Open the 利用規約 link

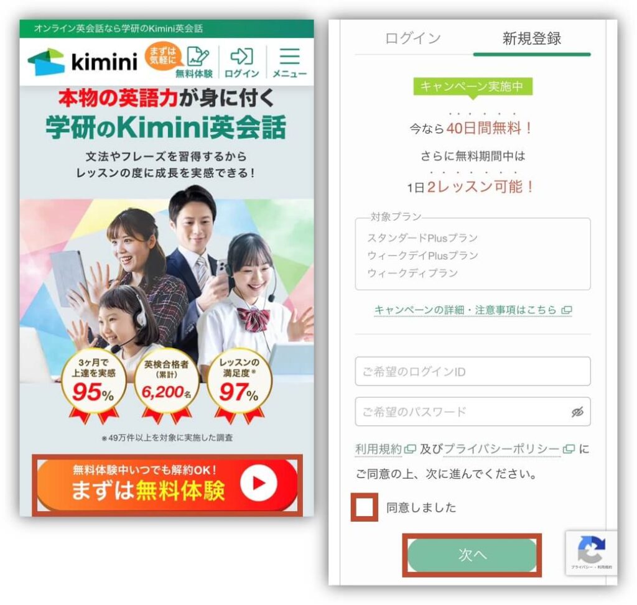pyautogui.click(x=379, y=449)
